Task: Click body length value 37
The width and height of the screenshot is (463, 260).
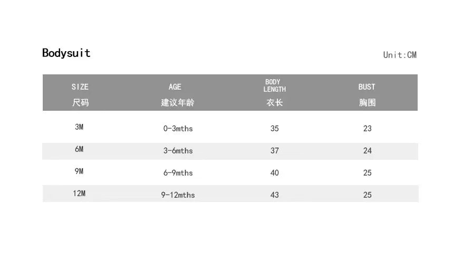Action: (275, 151)
